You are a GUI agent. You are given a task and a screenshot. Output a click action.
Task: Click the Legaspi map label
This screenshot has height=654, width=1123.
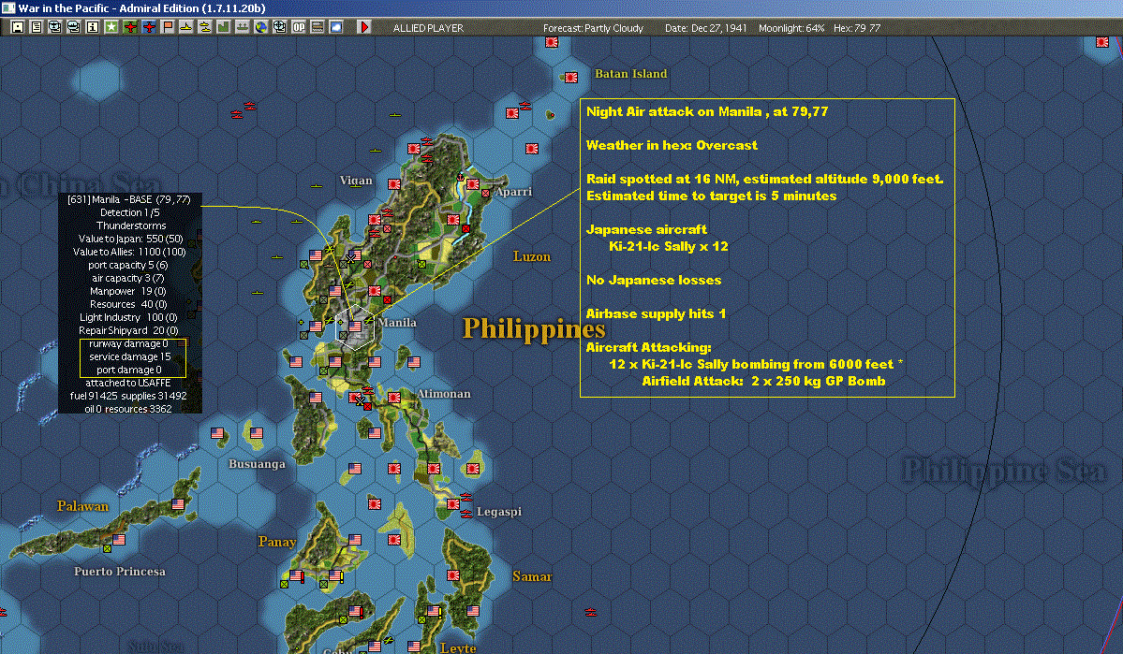click(499, 512)
